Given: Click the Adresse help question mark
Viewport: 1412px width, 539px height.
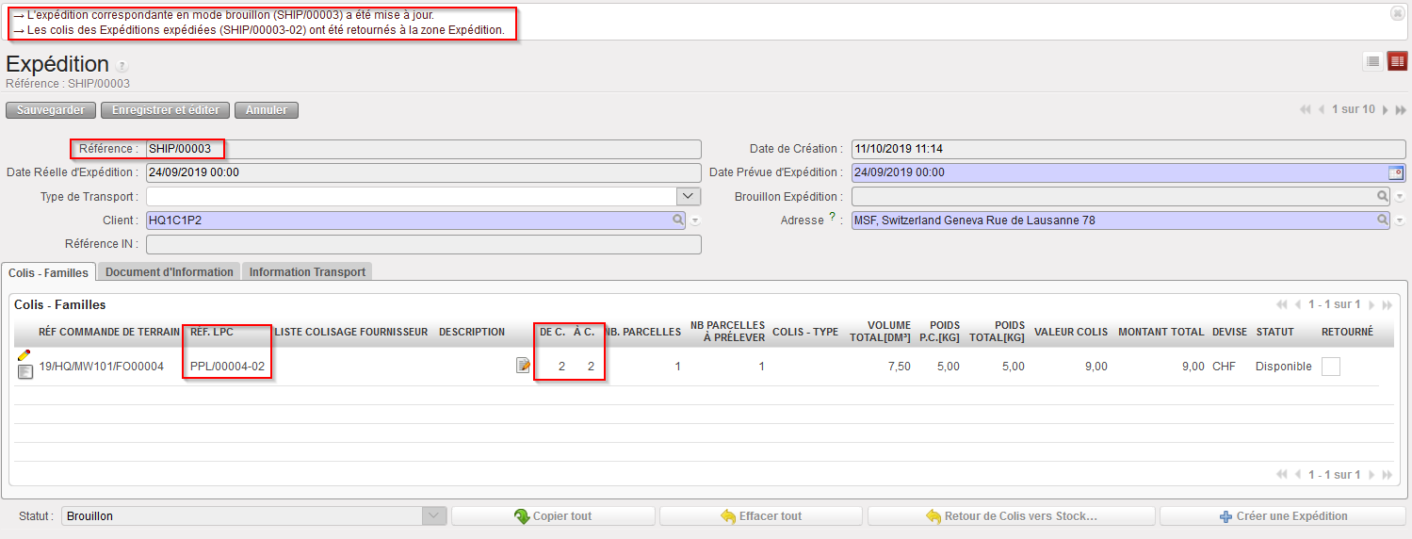Looking at the screenshot, I should [x=832, y=218].
